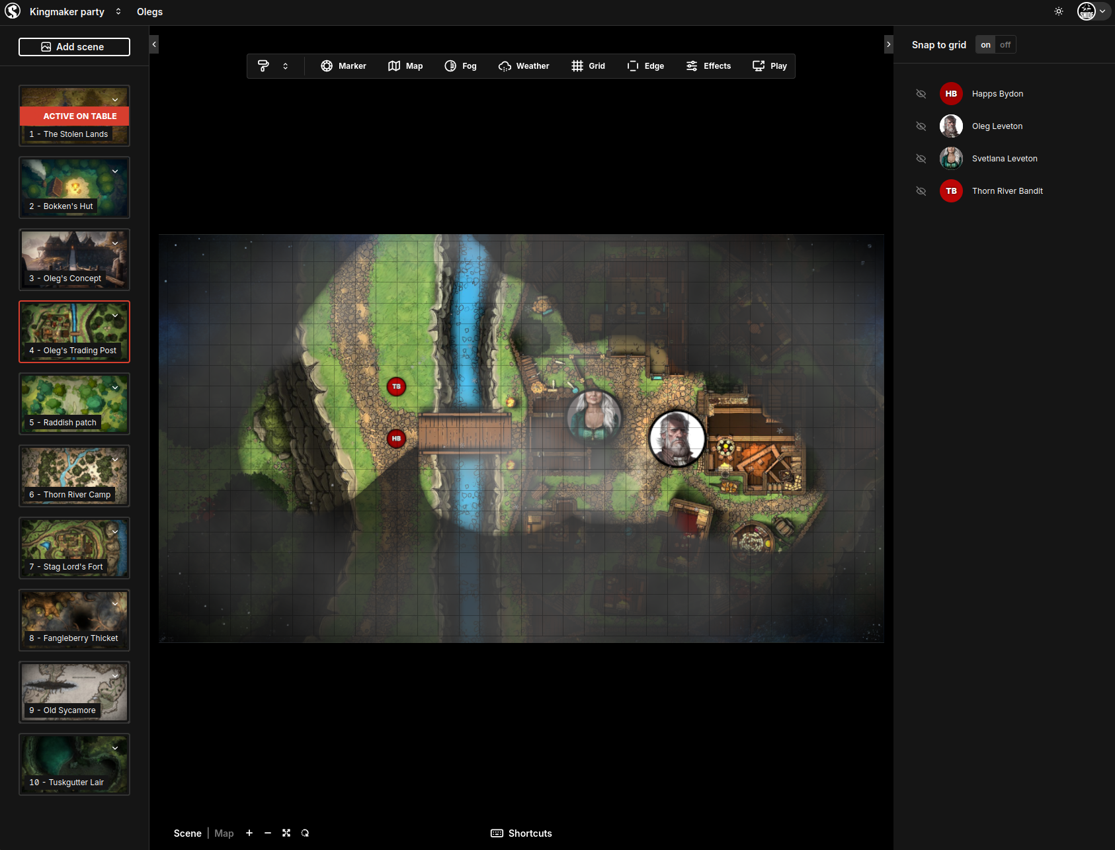Toggle the light/dark theme sun icon

click(1059, 11)
